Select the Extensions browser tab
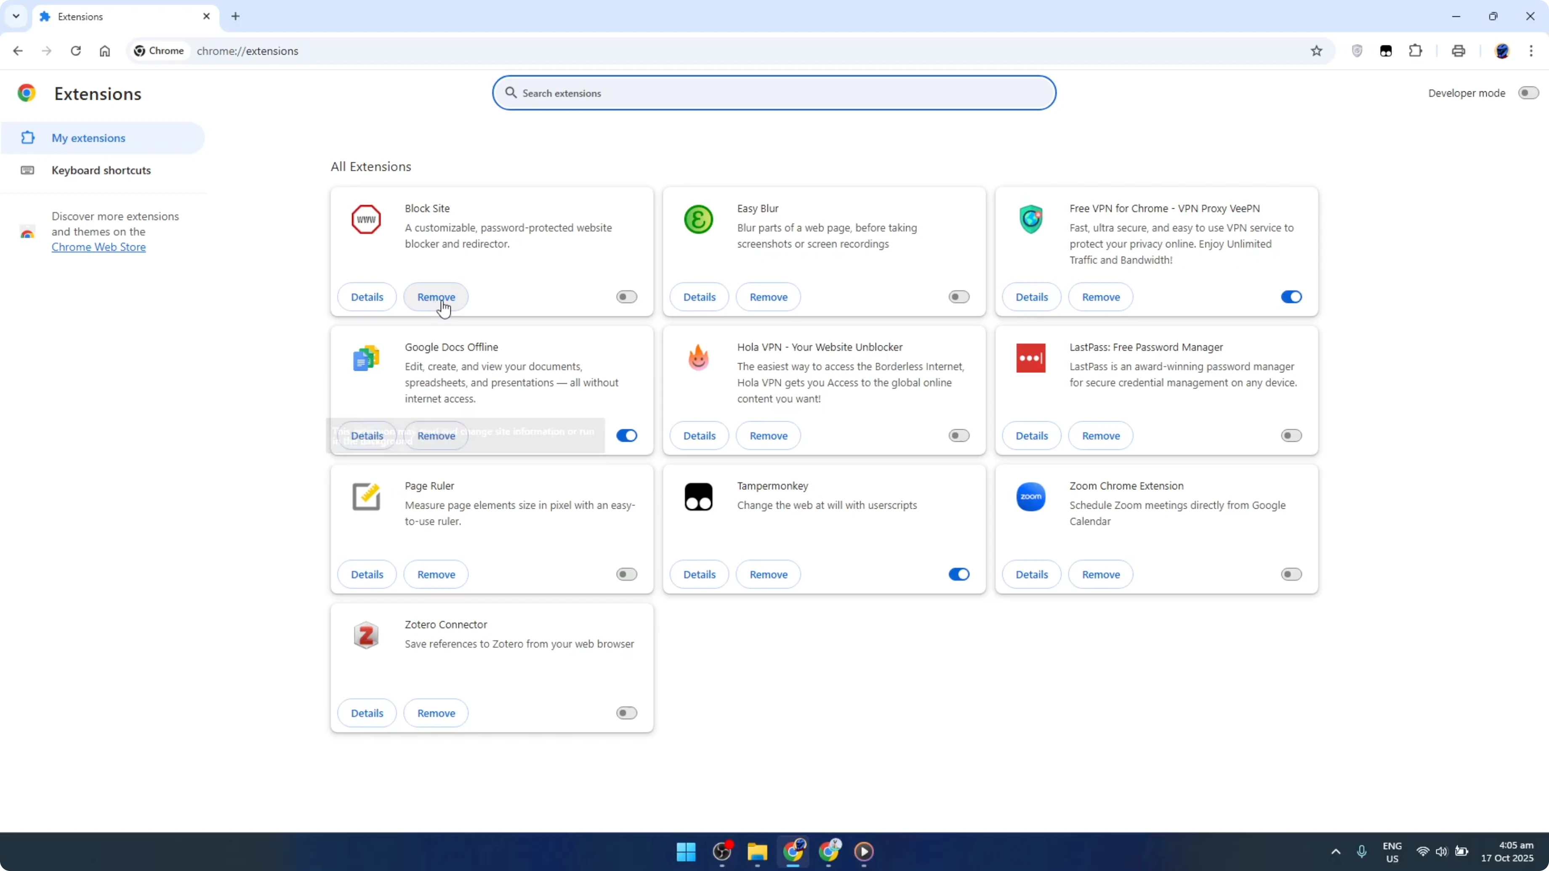The image size is (1549, 871). (125, 17)
